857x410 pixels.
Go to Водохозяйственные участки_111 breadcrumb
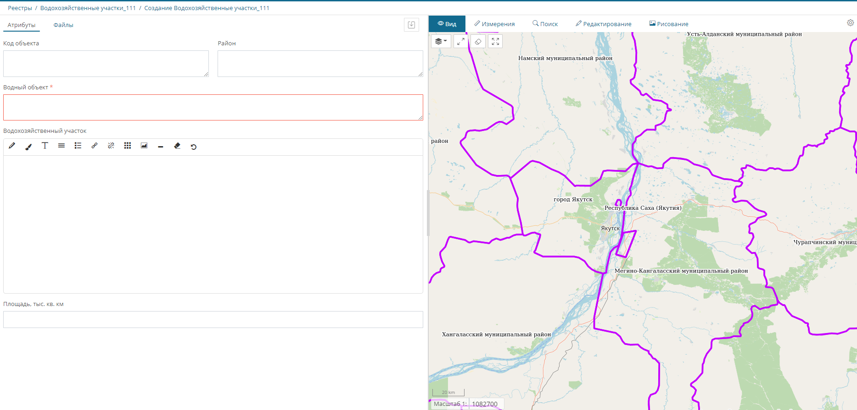[88, 8]
